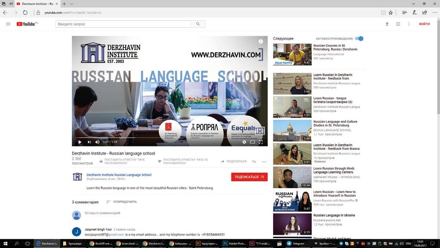Skip to the next video

tap(89, 142)
